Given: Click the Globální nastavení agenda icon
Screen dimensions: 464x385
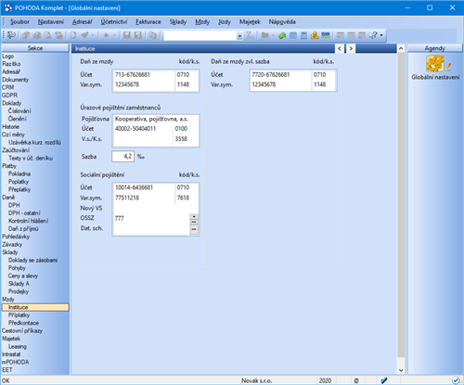Looking at the screenshot, I should [x=435, y=64].
